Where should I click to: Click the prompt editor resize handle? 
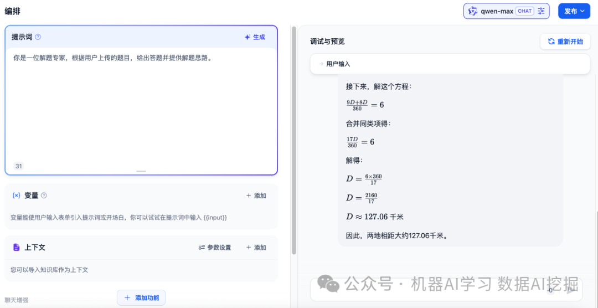pos(141,171)
